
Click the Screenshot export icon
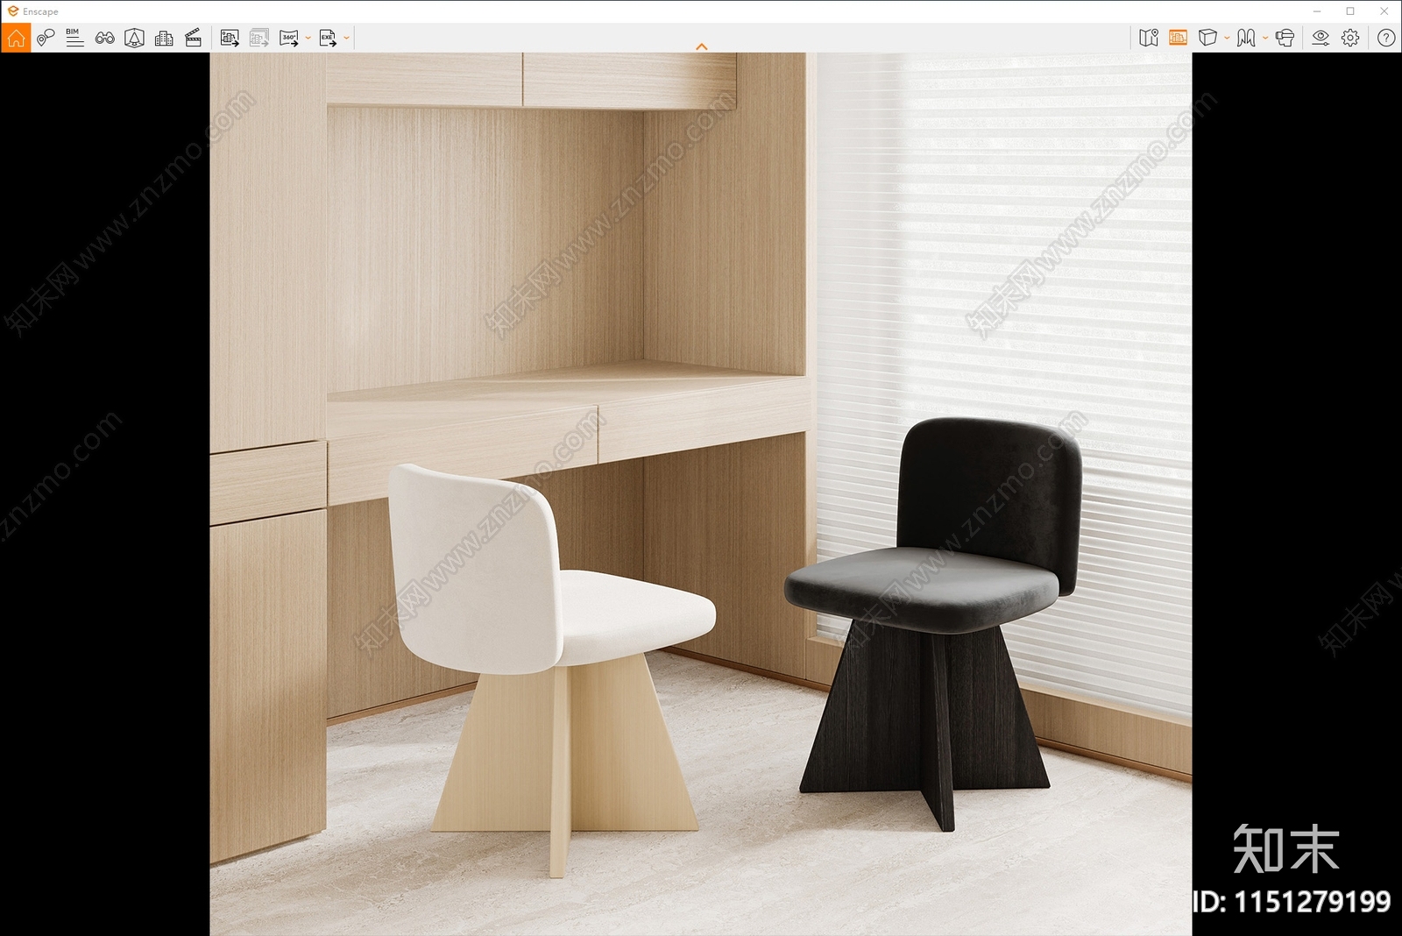tap(230, 38)
